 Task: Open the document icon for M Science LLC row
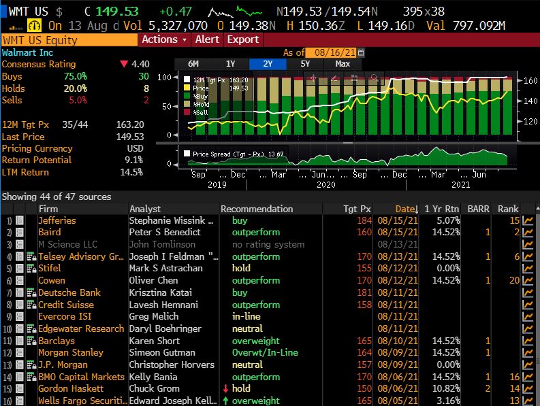[x=20, y=245]
